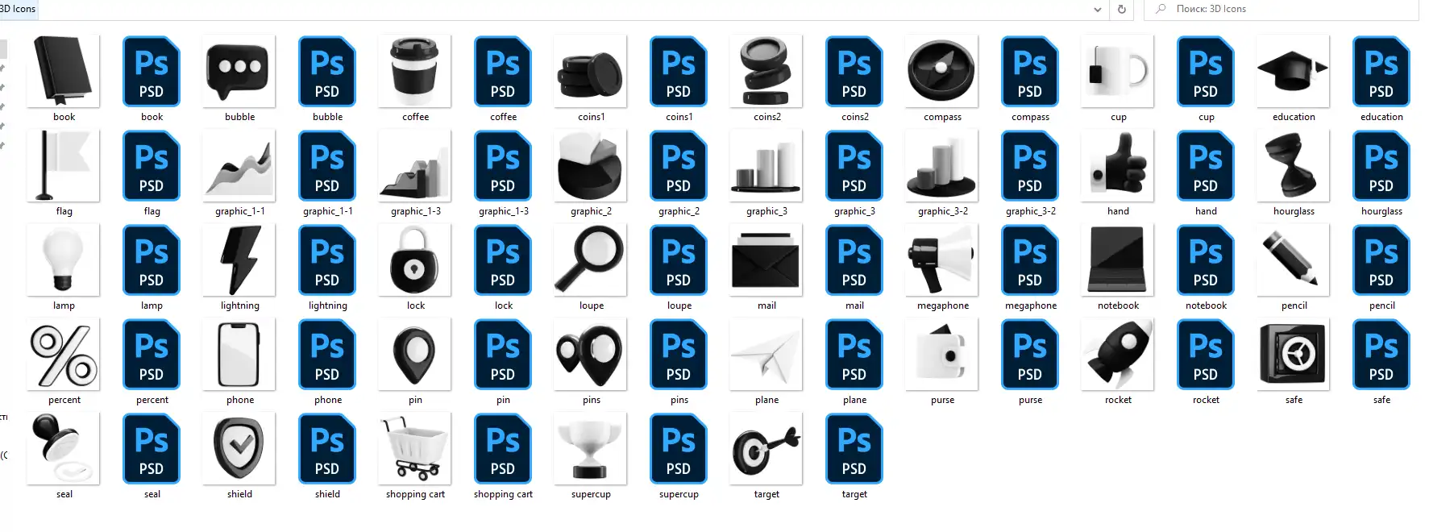Refresh the 3D Icons folder view
1429x532 pixels.
click(1121, 10)
